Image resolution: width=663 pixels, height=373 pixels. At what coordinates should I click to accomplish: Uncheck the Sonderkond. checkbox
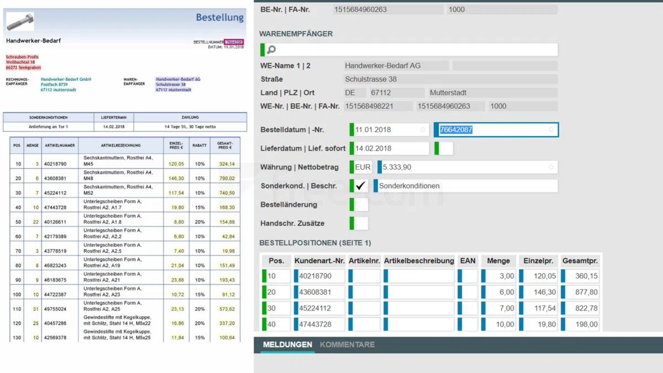[360, 186]
